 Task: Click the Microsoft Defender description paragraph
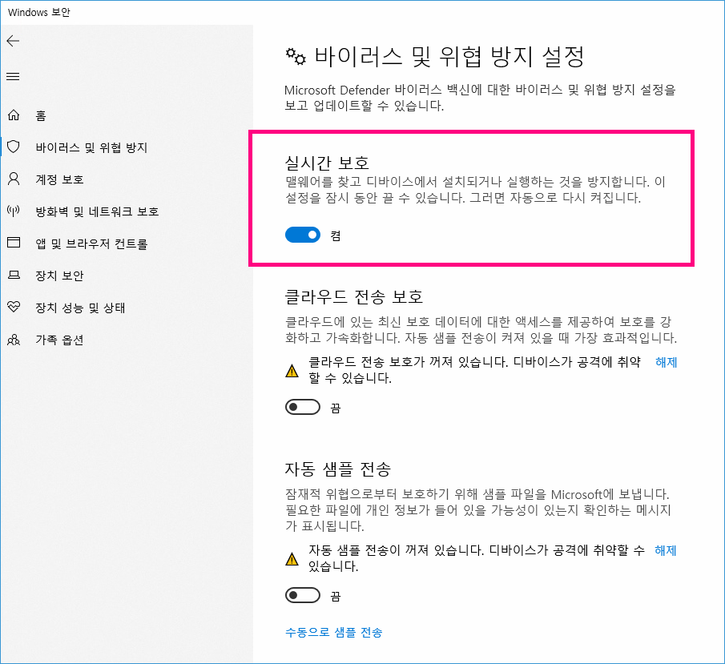click(x=481, y=98)
